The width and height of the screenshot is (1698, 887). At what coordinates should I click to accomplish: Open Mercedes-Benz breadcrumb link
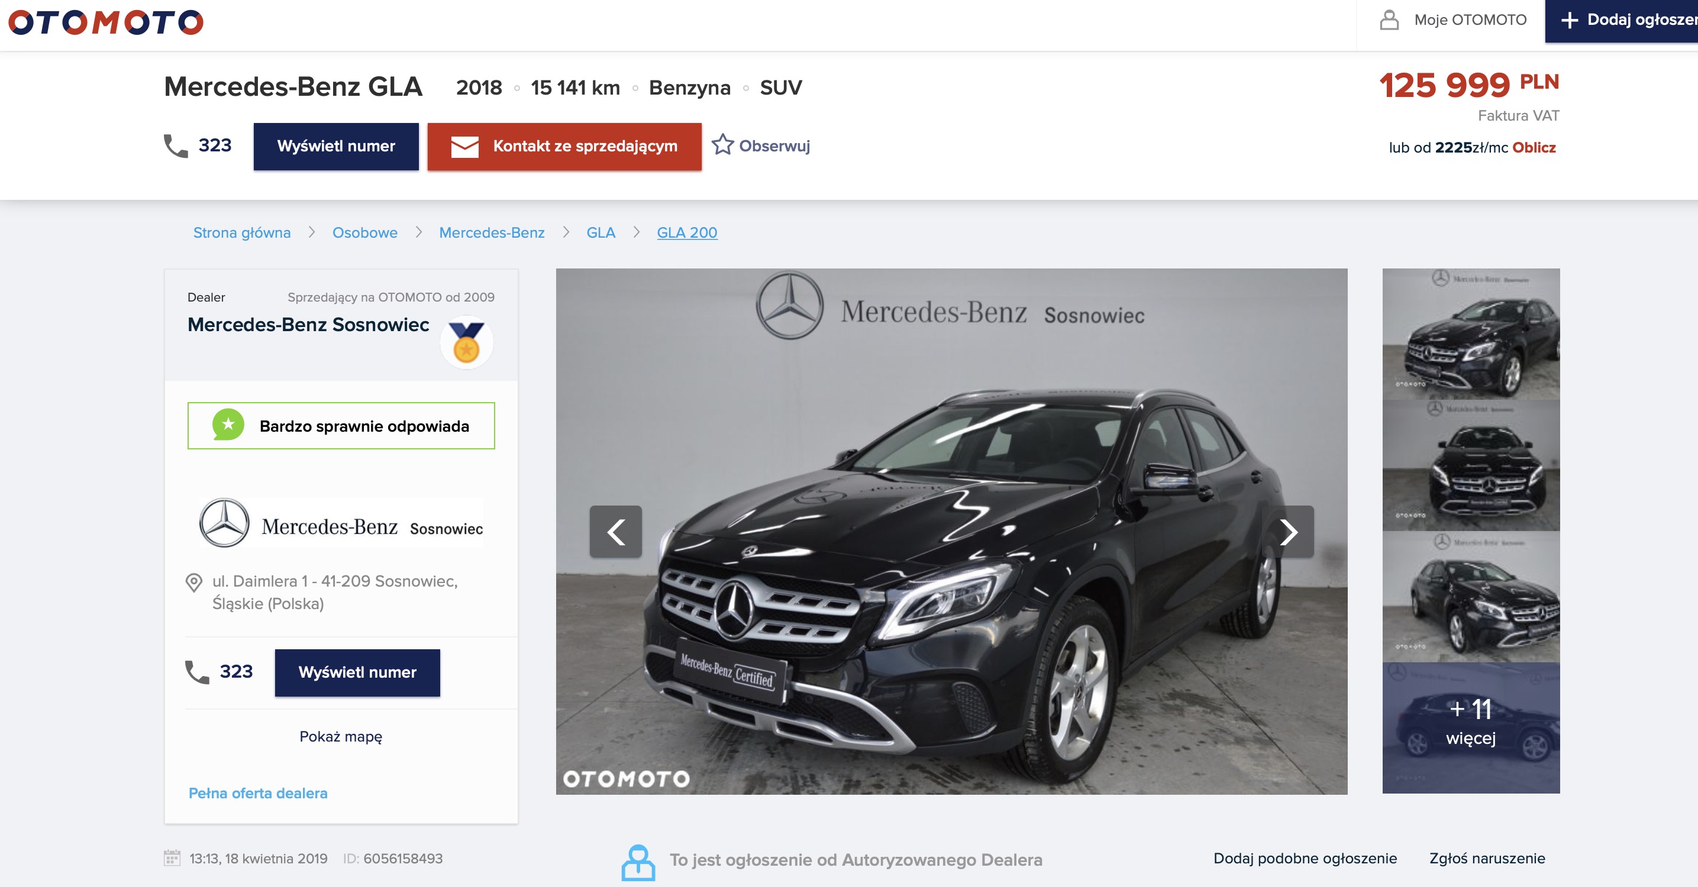pos(492,232)
